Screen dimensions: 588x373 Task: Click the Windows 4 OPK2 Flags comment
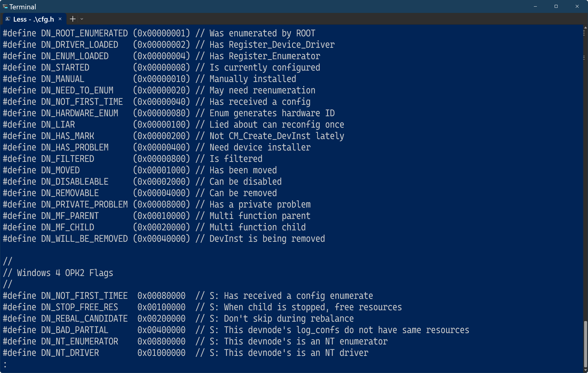click(65, 273)
